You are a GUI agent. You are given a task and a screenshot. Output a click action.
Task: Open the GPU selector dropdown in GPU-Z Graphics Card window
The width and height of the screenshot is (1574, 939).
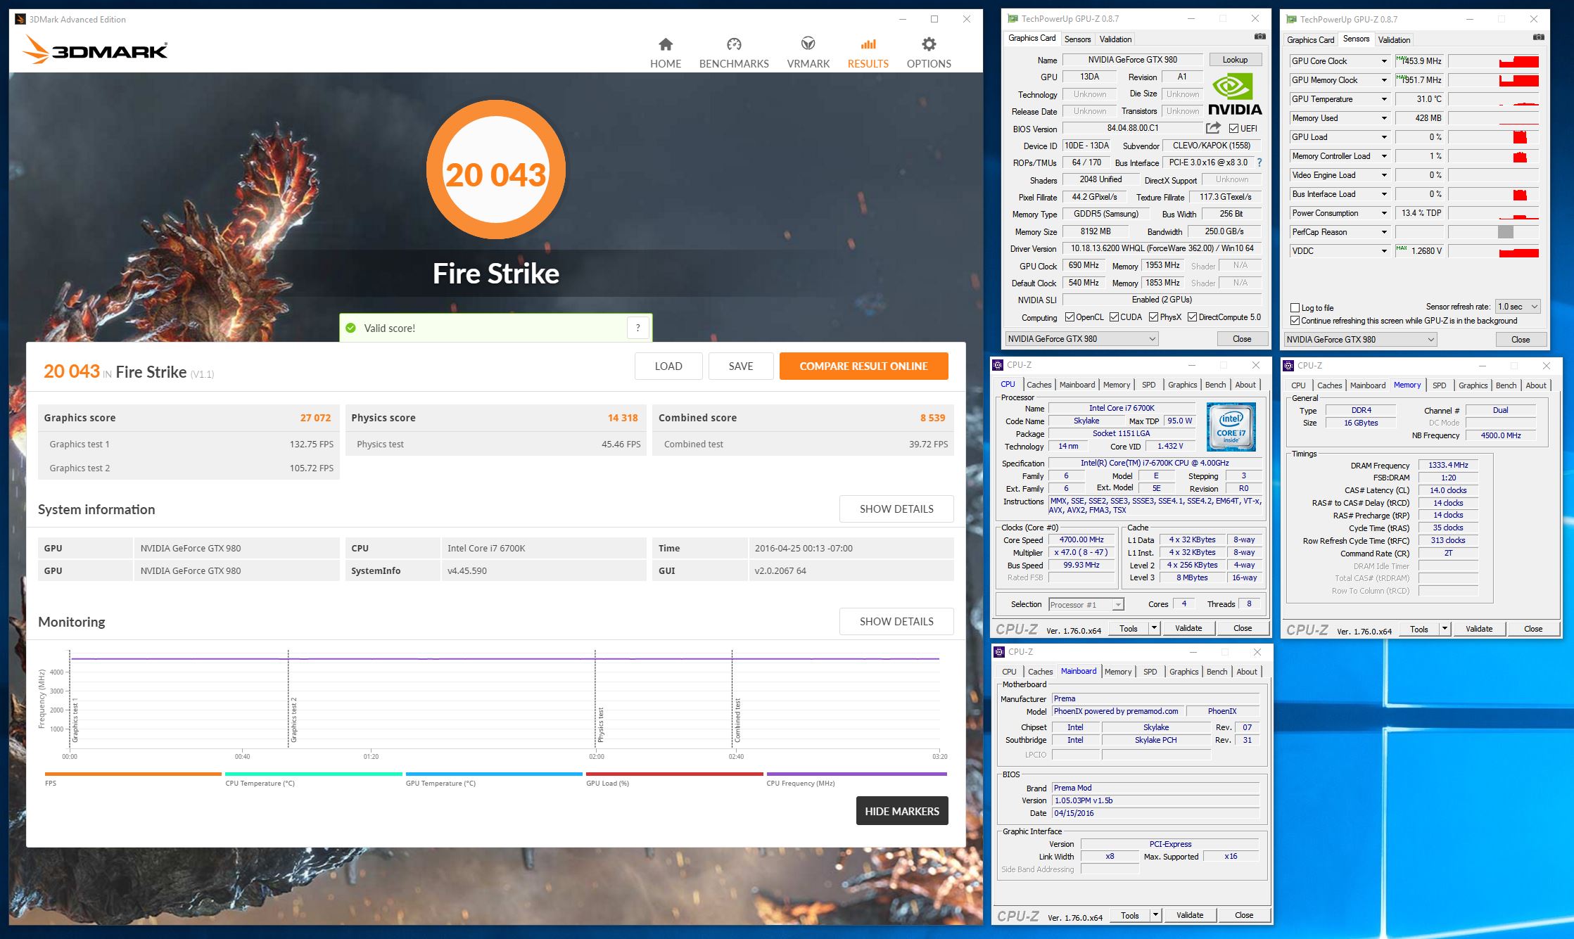tap(1081, 339)
